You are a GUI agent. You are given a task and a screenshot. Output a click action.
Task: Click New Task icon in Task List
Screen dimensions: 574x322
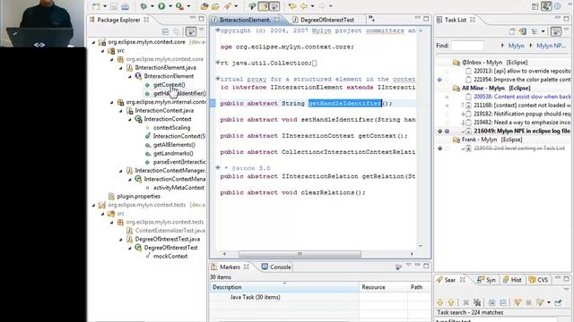[x=512, y=32]
